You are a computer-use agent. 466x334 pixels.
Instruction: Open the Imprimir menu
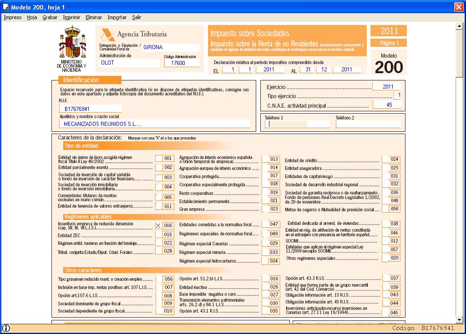(71, 18)
